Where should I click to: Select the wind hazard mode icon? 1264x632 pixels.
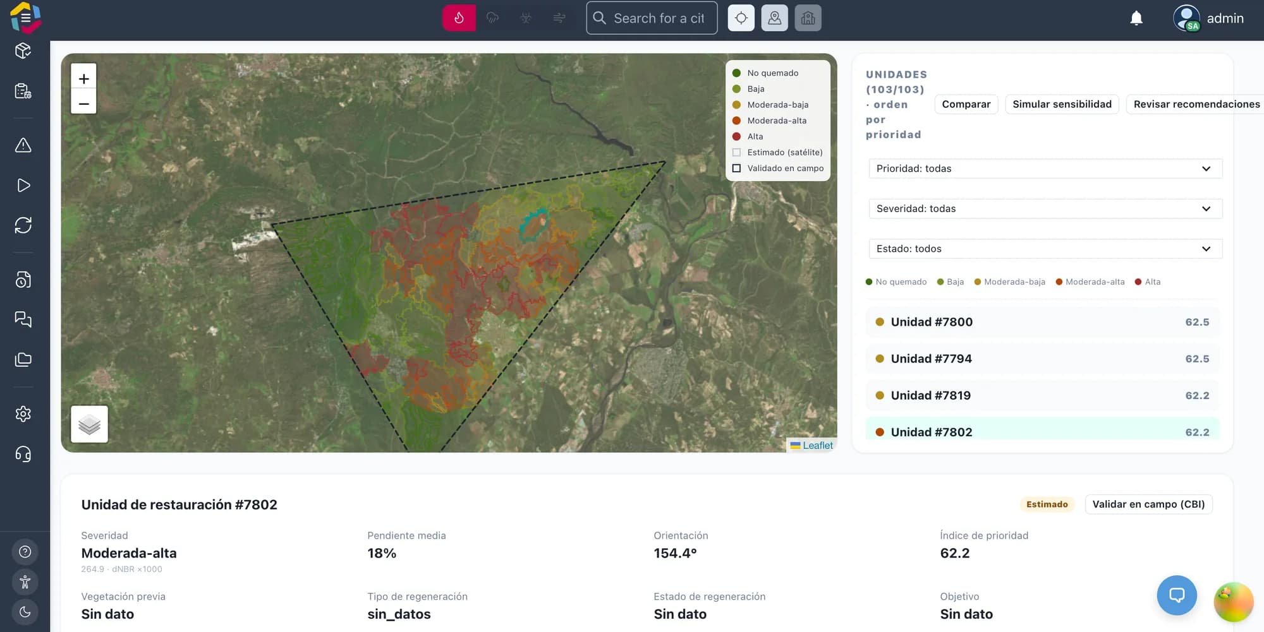pyautogui.click(x=559, y=18)
